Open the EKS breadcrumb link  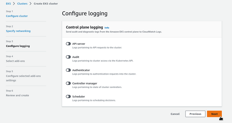pos(8,3)
